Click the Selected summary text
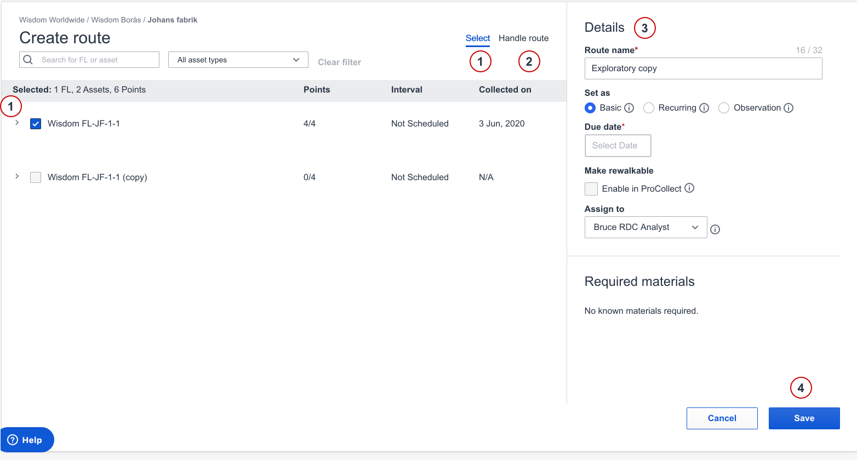Screen dimensions: 857x460 [x=79, y=90]
